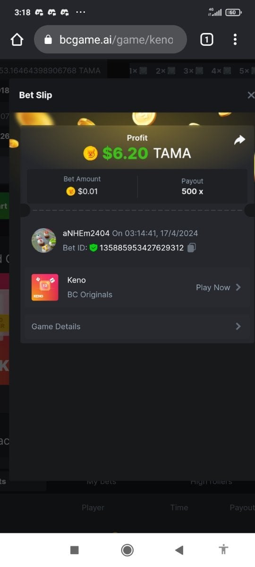Close the Bet Slip panel
This screenshot has height=567, width=255.
(x=251, y=95)
